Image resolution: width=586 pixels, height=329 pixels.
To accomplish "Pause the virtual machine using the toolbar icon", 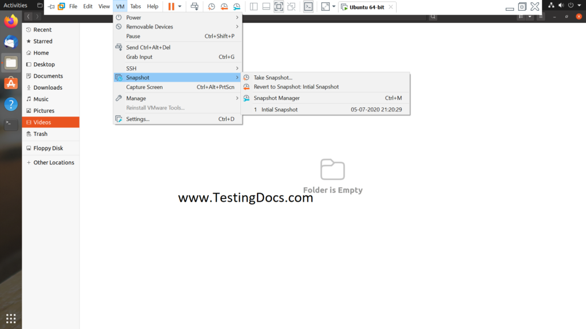I will 170,6.
